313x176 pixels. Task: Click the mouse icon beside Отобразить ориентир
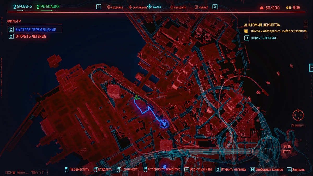pyautogui.click(x=146, y=169)
